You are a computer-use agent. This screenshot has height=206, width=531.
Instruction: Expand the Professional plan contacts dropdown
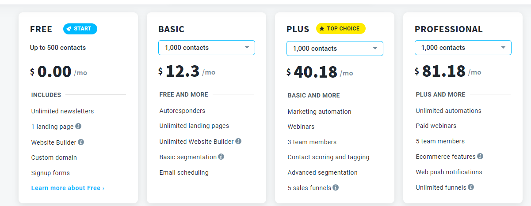(463, 48)
